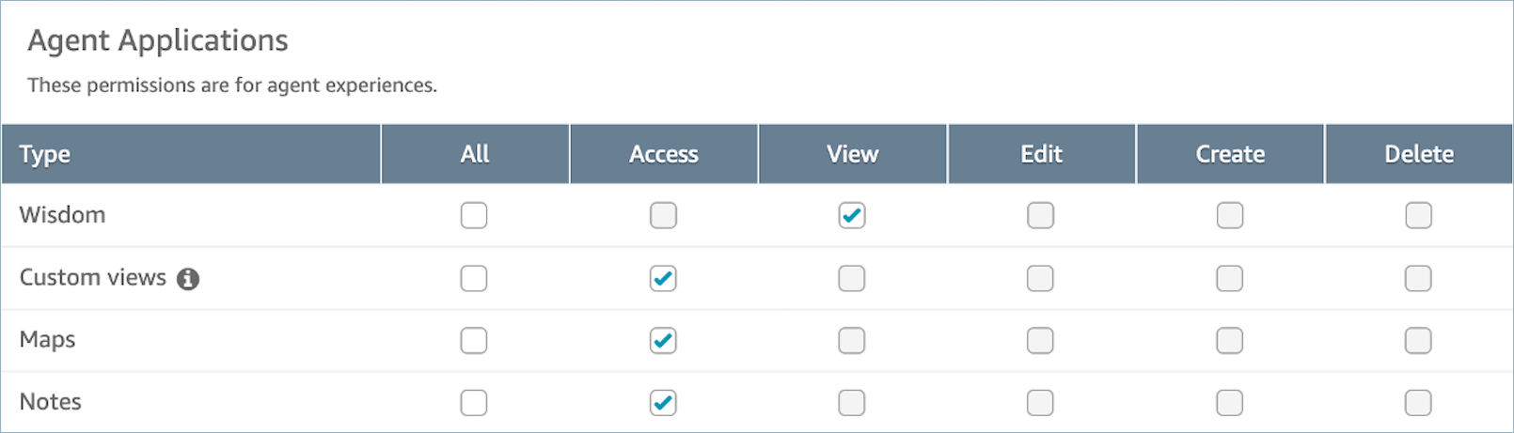Click the info icon beside Custom views

(188, 279)
